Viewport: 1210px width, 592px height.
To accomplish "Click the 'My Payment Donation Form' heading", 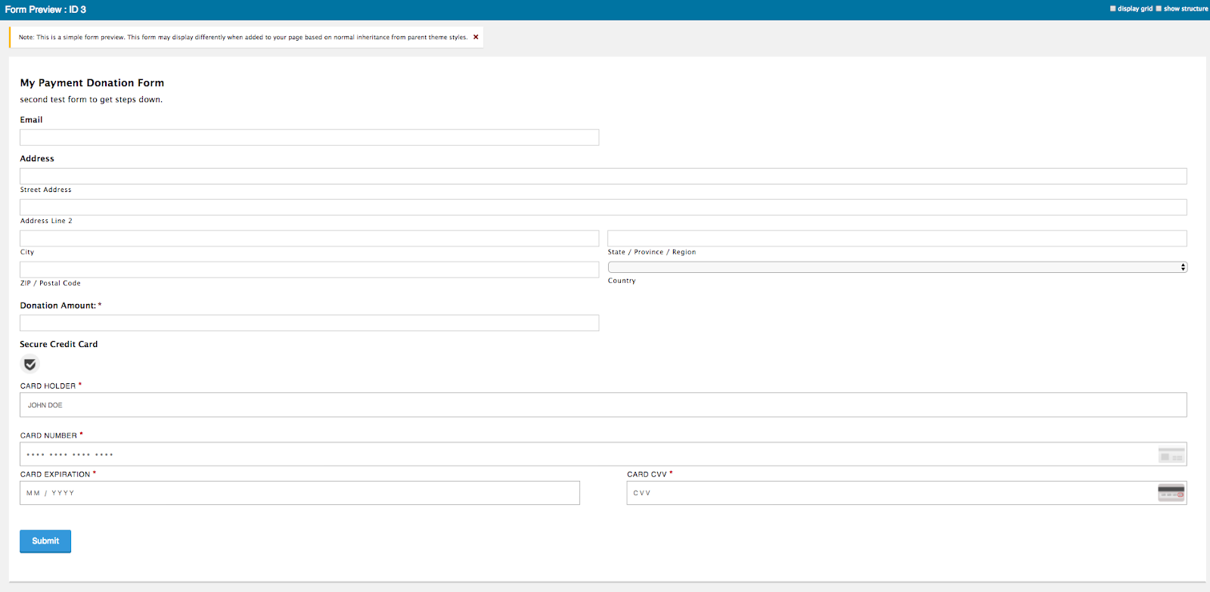I will (x=92, y=83).
